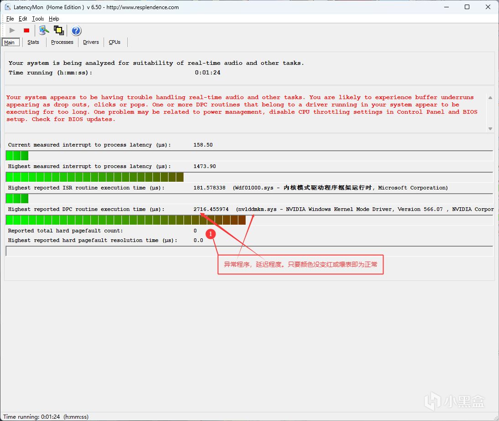Click 'Highest reported DPC routine execution time' label
499x421 pixels.
tap(86, 209)
